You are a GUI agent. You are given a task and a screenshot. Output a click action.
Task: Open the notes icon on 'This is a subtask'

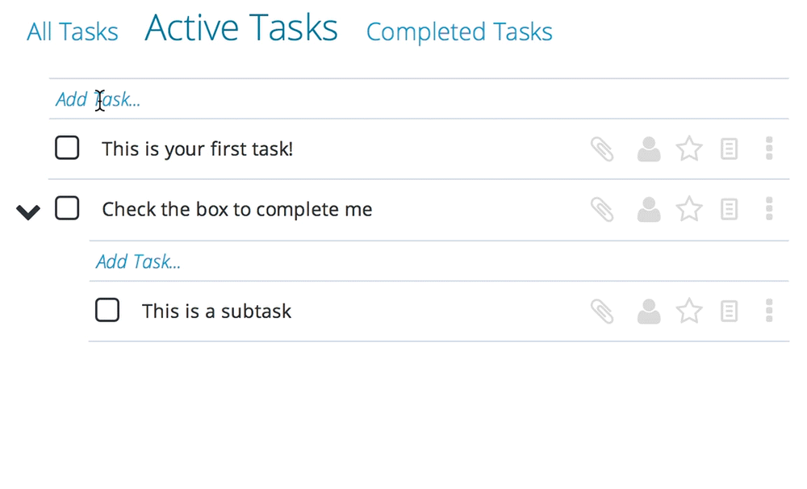[x=729, y=311]
